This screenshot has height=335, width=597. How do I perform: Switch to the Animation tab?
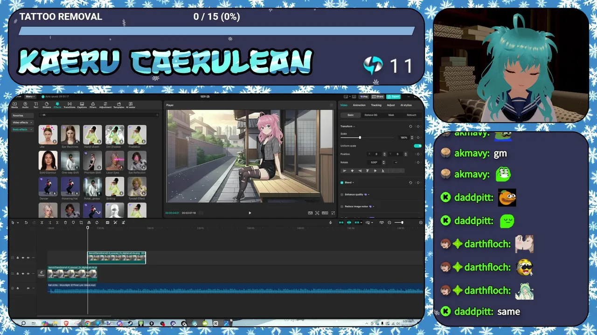click(x=359, y=105)
